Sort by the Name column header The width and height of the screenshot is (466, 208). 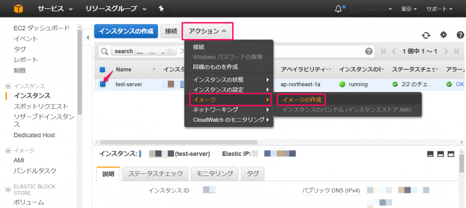(x=124, y=69)
